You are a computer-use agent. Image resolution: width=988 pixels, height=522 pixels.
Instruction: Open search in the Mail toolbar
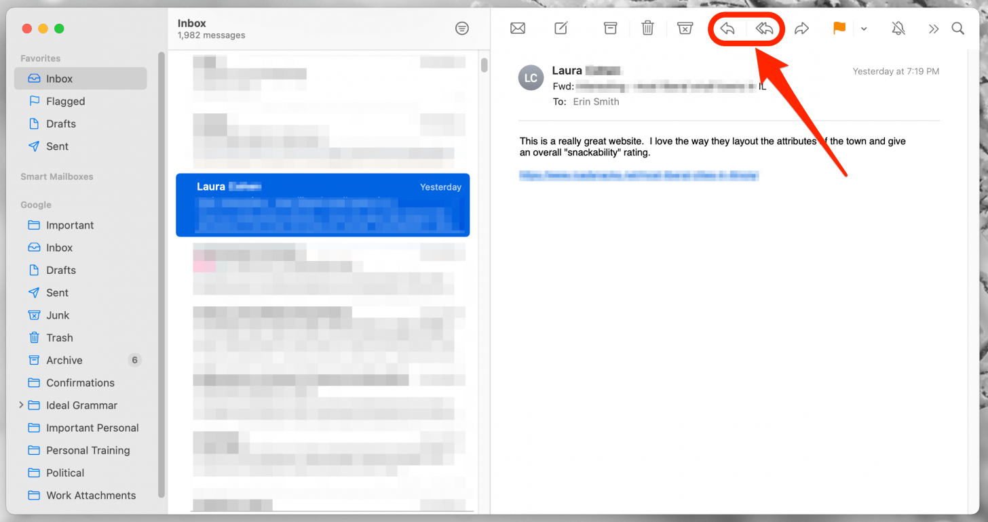pos(957,28)
